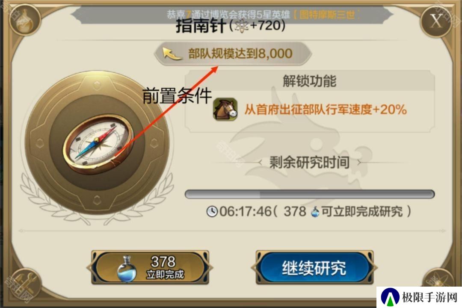Click the left chevron beside 剩余研究时间
This screenshot has width=462, height=308.
[x=260, y=162]
